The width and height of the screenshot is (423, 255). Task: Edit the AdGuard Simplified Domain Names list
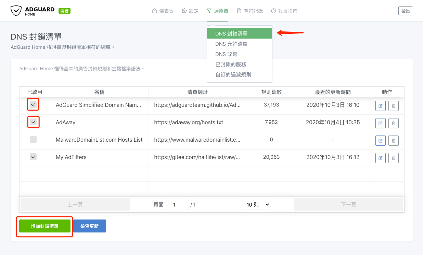(380, 105)
